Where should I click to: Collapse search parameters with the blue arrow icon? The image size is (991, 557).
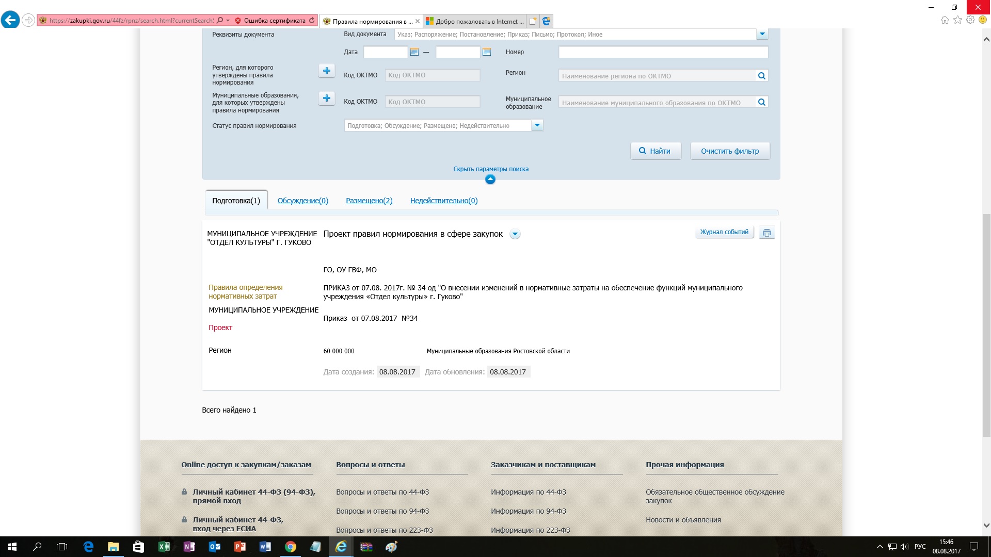click(490, 179)
